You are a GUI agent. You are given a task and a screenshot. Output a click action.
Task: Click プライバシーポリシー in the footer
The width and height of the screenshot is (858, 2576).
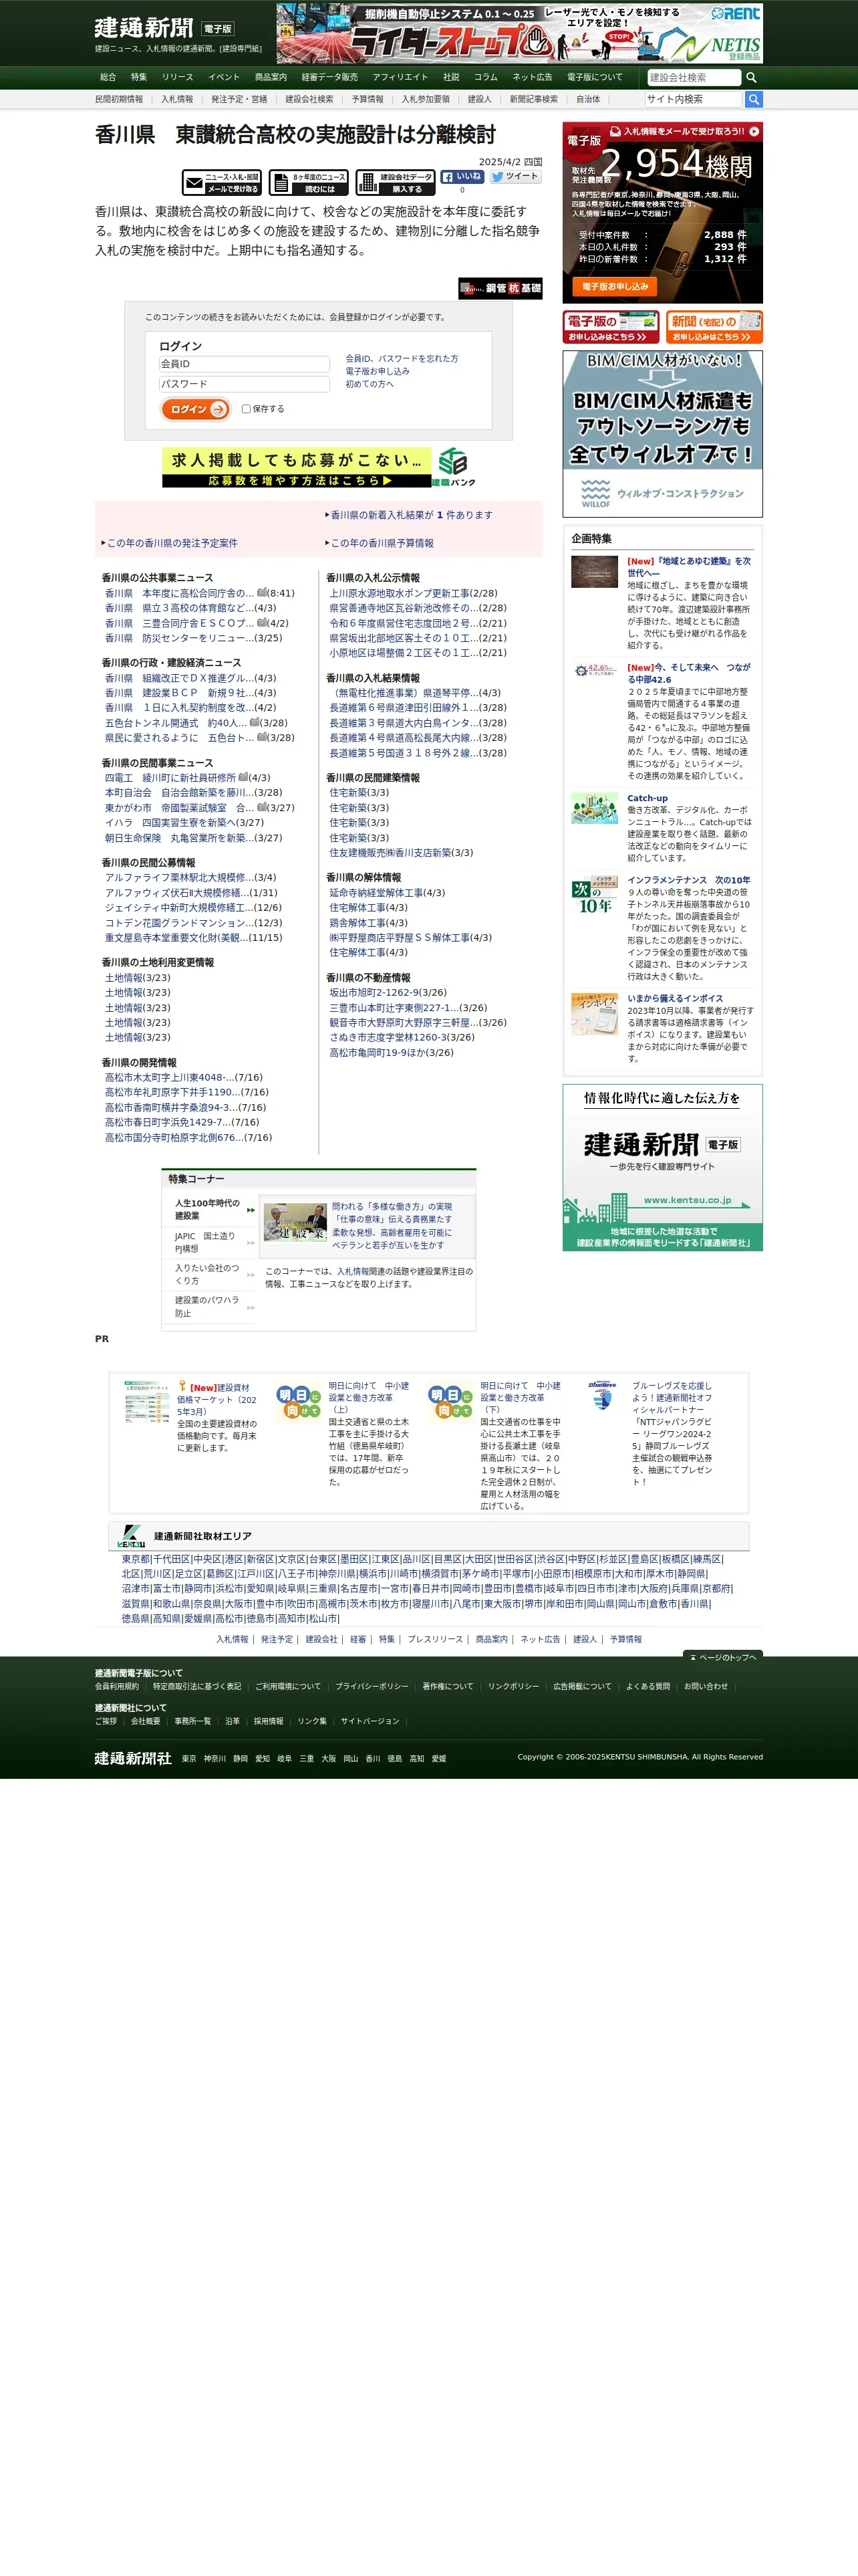[372, 1686]
